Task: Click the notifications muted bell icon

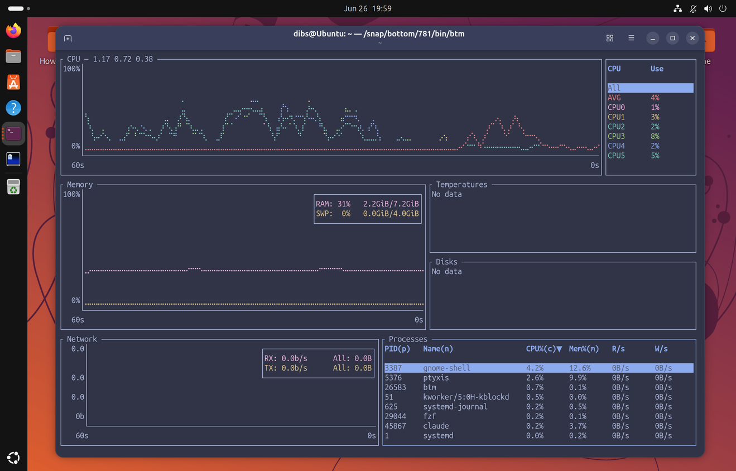Action: pyautogui.click(x=693, y=8)
